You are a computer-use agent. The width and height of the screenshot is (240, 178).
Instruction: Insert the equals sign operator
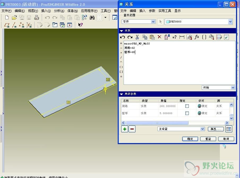click(121, 77)
